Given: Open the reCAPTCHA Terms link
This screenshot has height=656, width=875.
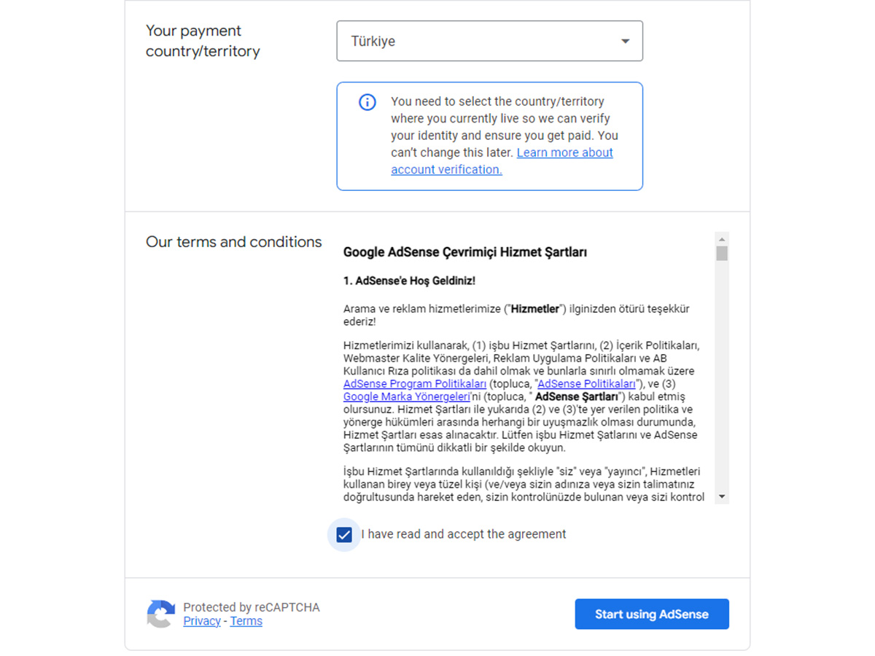Looking at the screenshot, I should click(246, 621).
